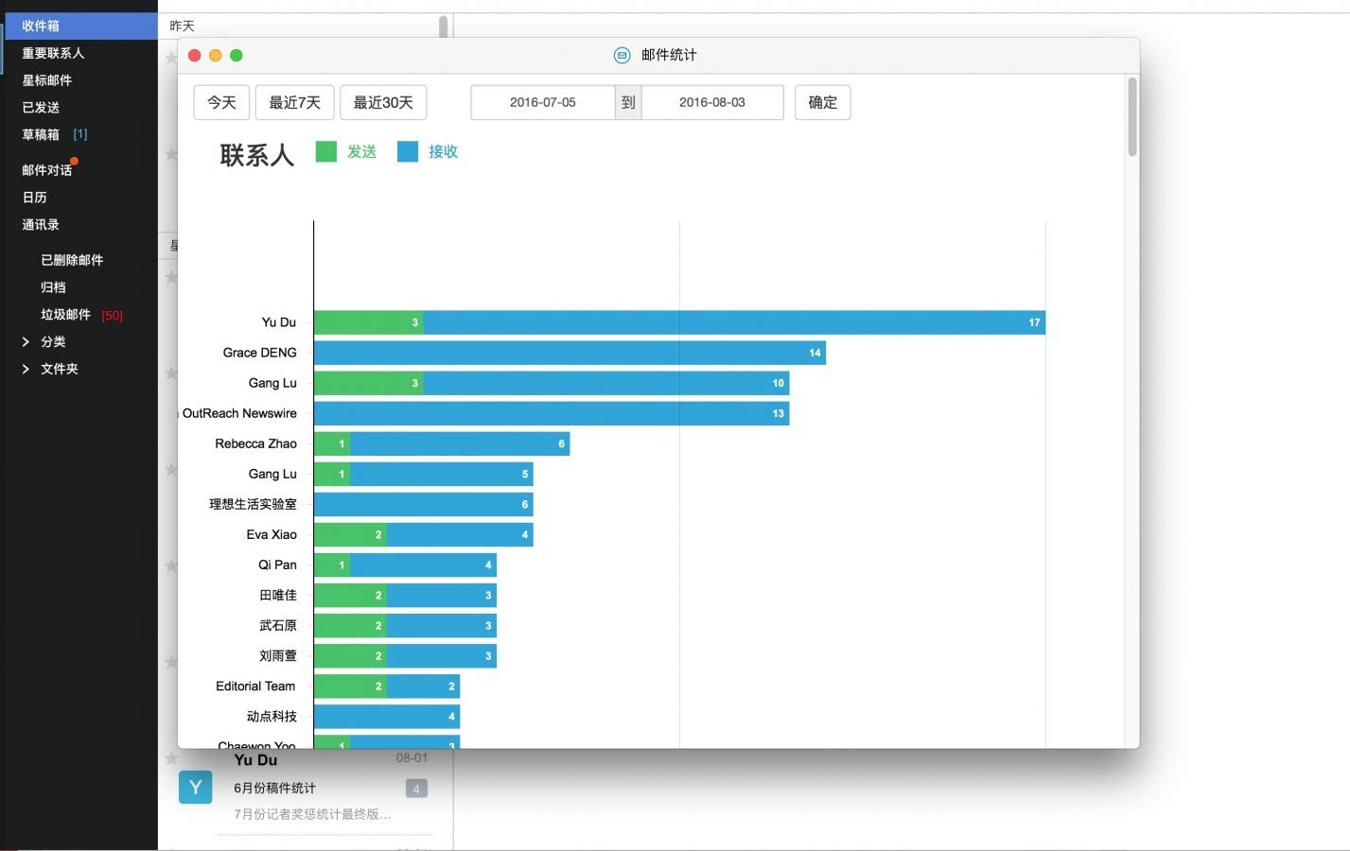Open the start date field 2016-07-05

[542, 102]
